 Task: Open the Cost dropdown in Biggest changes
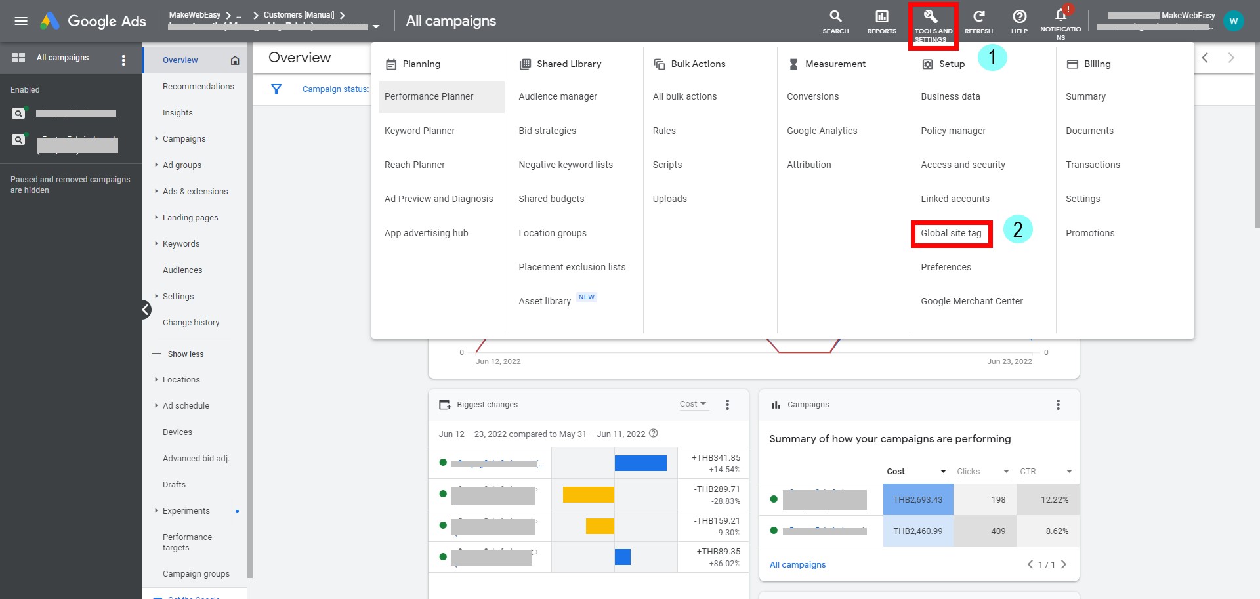click(x=694, y=404)
